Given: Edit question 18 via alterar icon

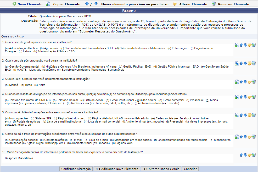Looking at the screenshot, I should [x=249, y=155].
